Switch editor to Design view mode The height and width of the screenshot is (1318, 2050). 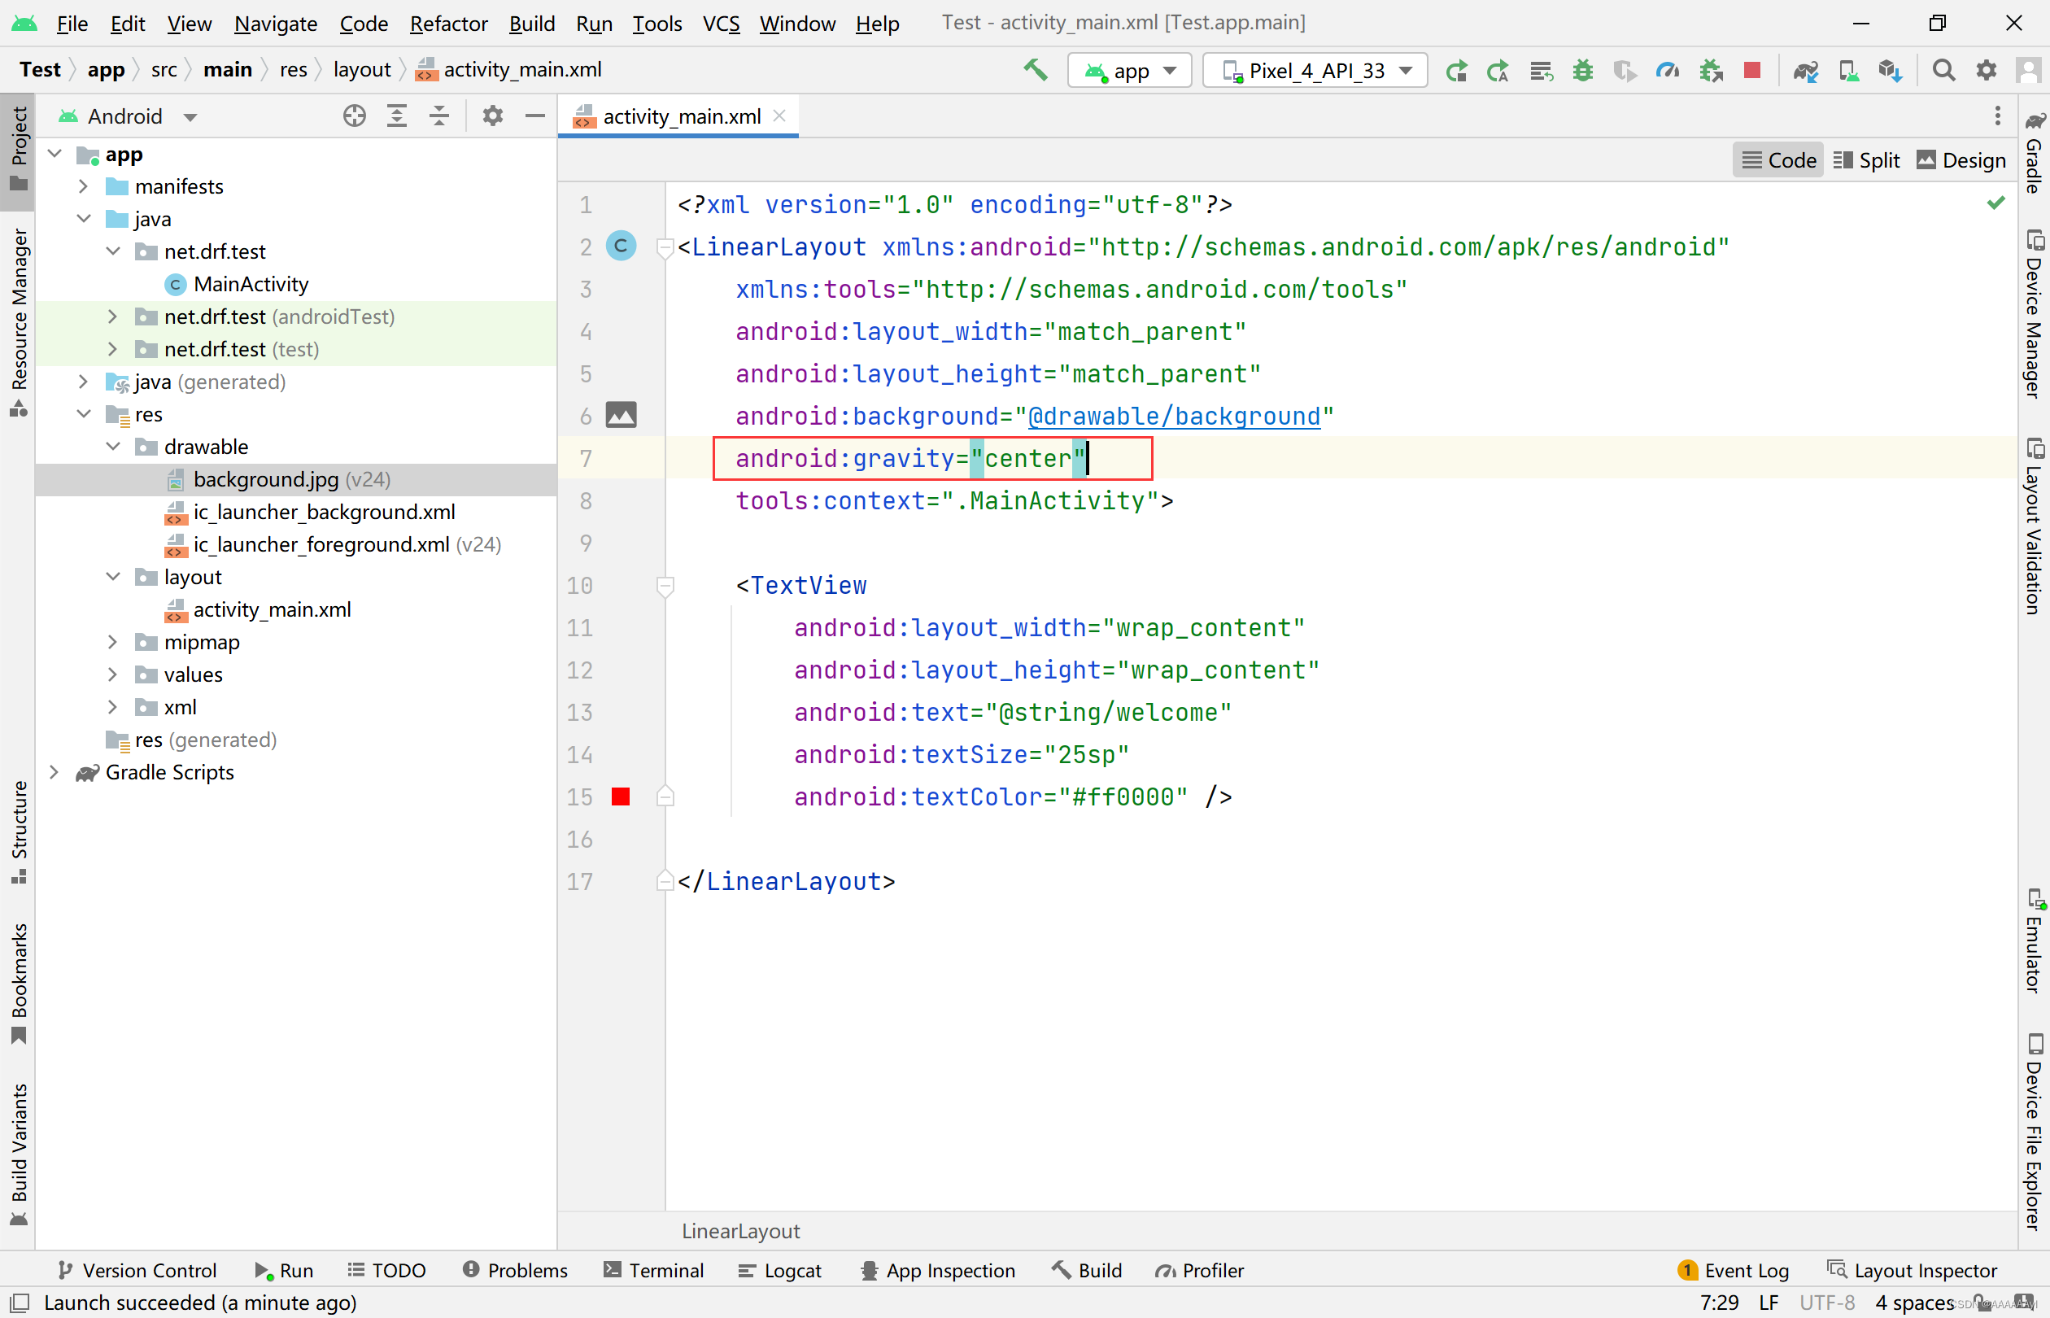click(1961, 160)
